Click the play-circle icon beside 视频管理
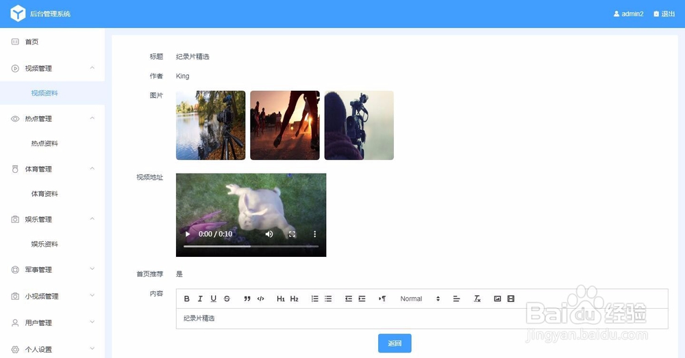Viewport: 685px width, 358px height. pos(15,68)
